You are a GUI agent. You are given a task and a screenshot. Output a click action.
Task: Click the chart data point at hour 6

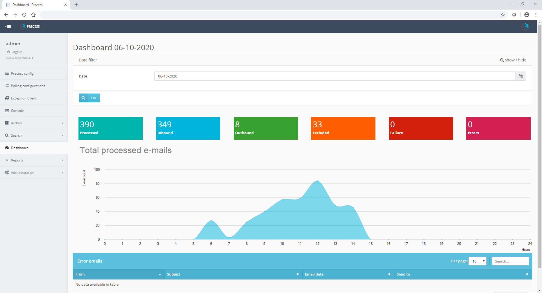pos(211,221)
